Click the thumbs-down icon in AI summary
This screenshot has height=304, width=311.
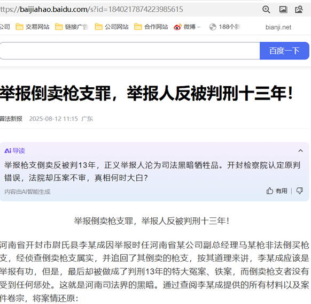tap(299, 191)
